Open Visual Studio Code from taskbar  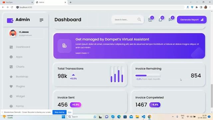pyautogui.click(x=143, y=117)
